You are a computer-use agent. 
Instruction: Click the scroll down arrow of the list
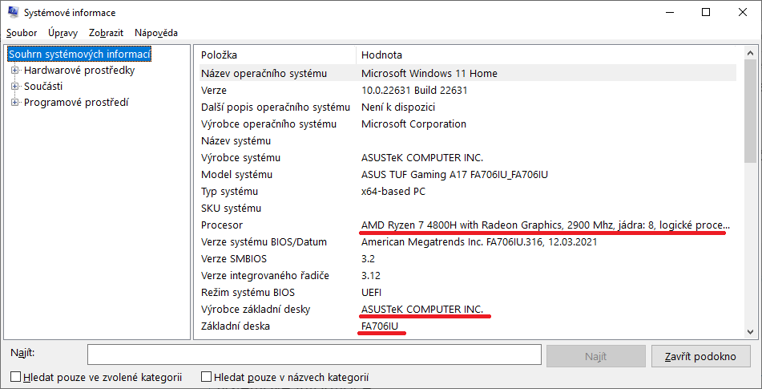click(750, 331)
